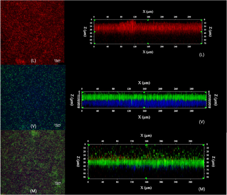The image size is (227, 195).
Task: Click the top X (µm) axis title of plot L
Action: tap(148, 12)
